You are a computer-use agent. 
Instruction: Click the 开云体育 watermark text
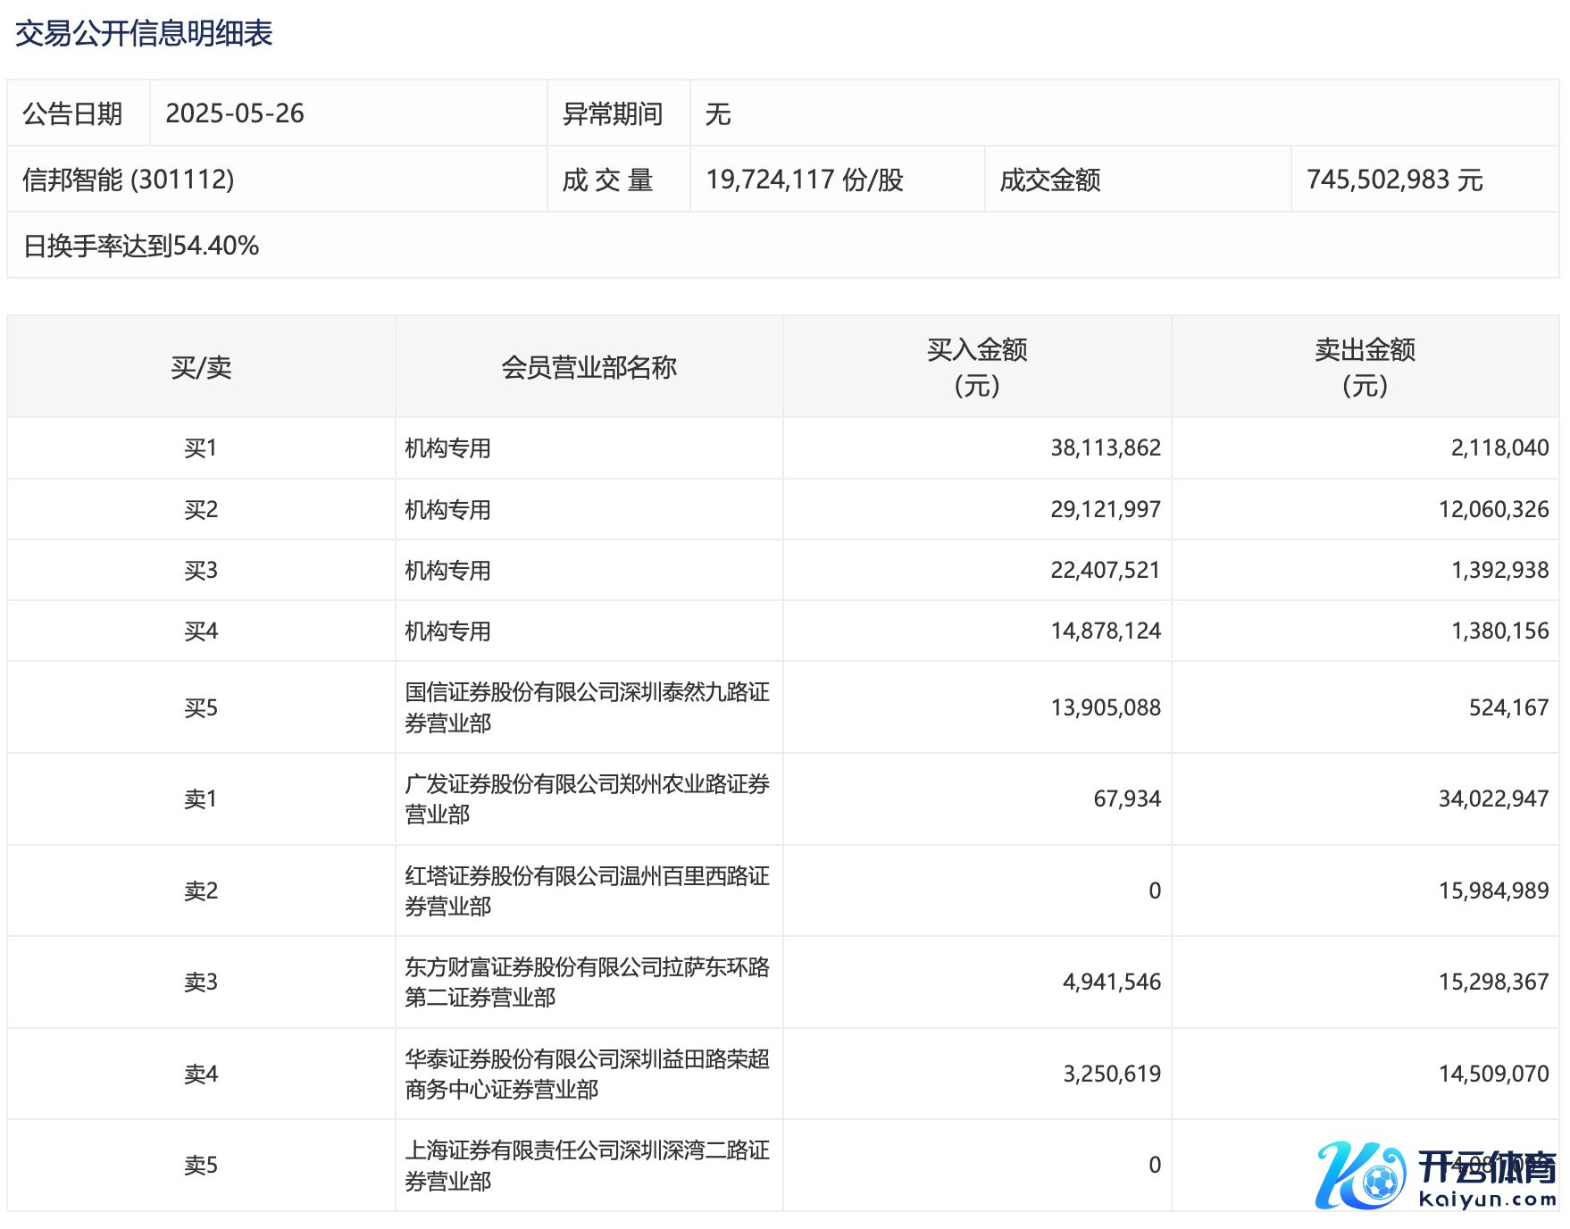[x=1487, y=1167]
